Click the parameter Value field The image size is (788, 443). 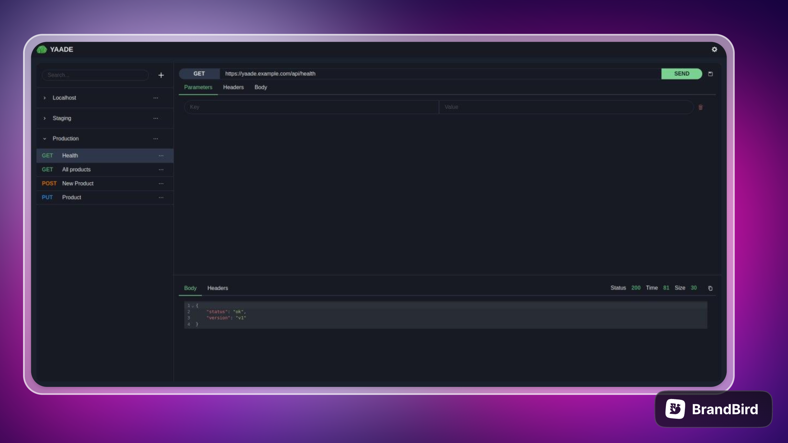[x=566, y=107]
